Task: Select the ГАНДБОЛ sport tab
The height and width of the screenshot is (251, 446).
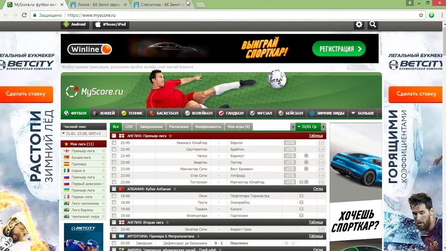Action: click(x=231, y=113)
